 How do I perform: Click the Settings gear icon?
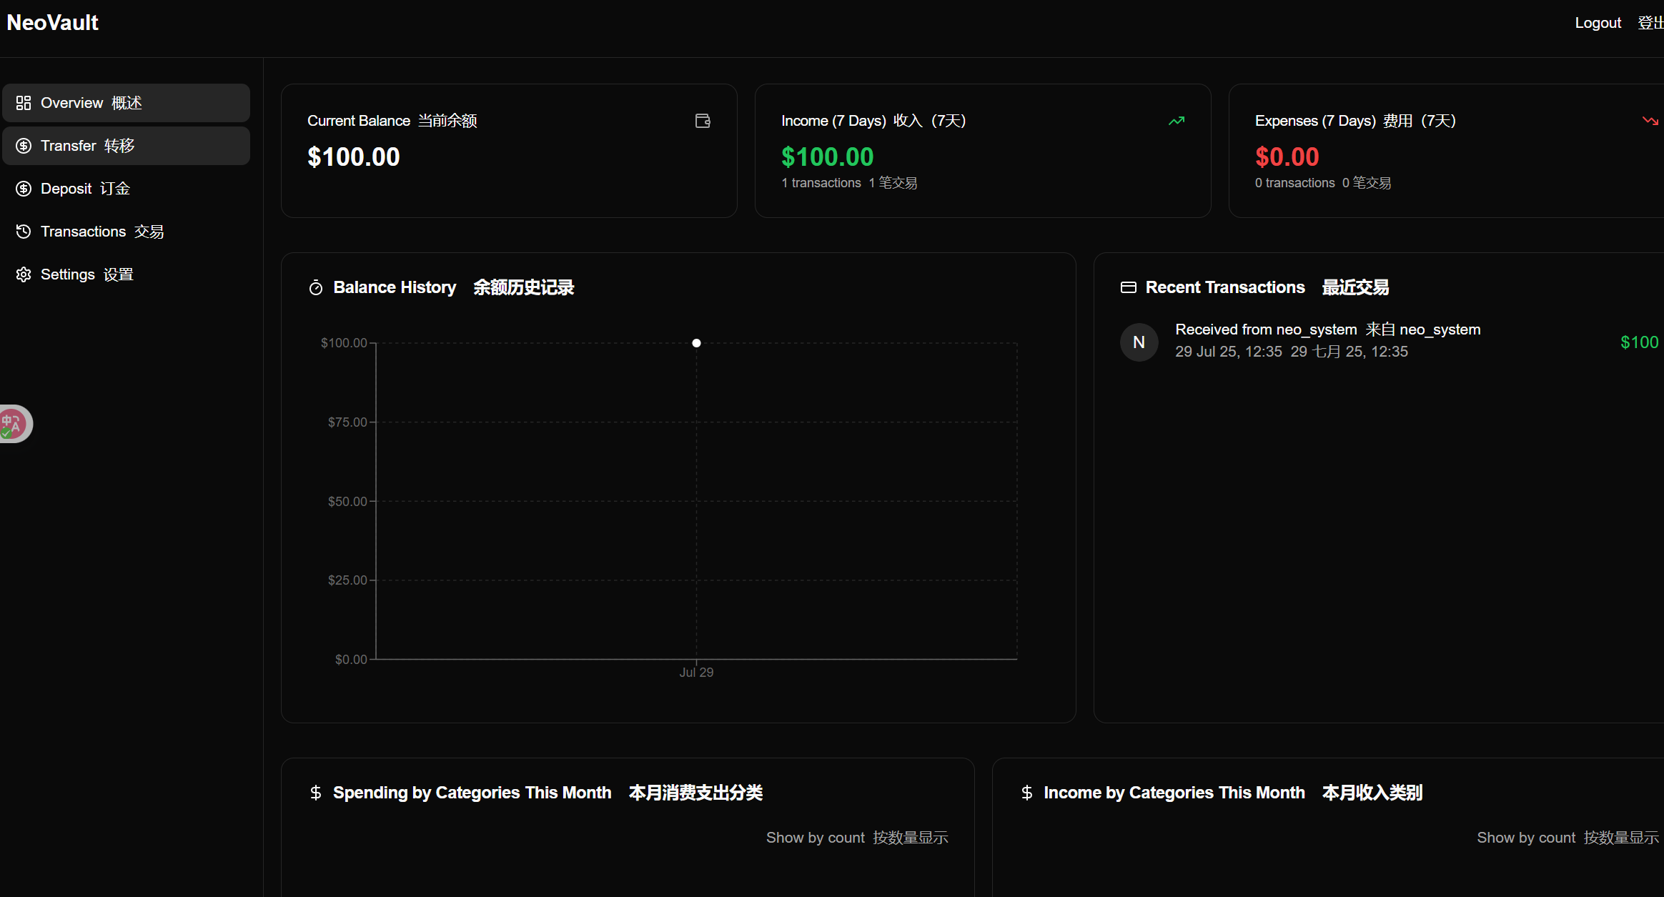(24, 274)
